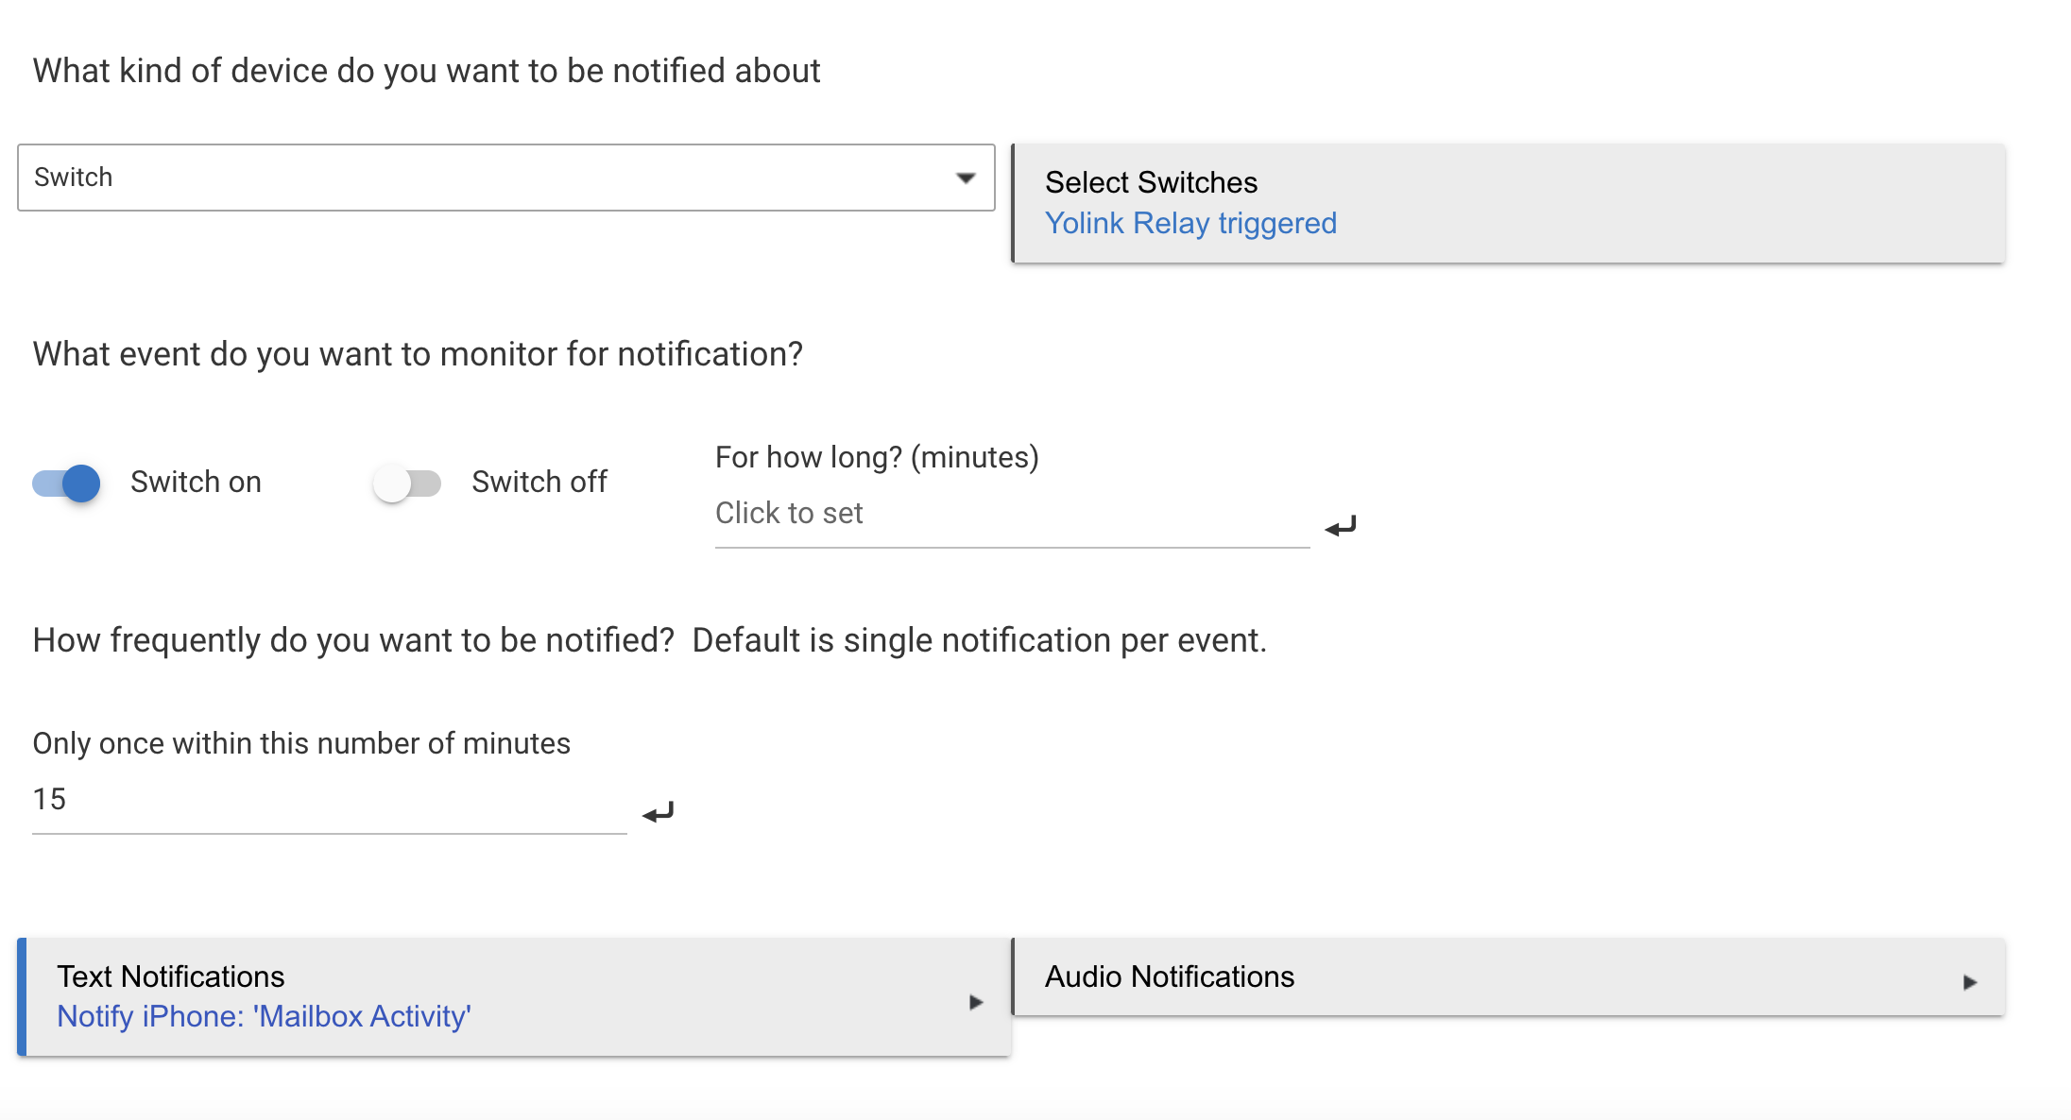Click the Audio Notifications right arrow icon
The height and width of the screenshot is (1120, 2071).
pyautogui.click(x=1970, y=982)
